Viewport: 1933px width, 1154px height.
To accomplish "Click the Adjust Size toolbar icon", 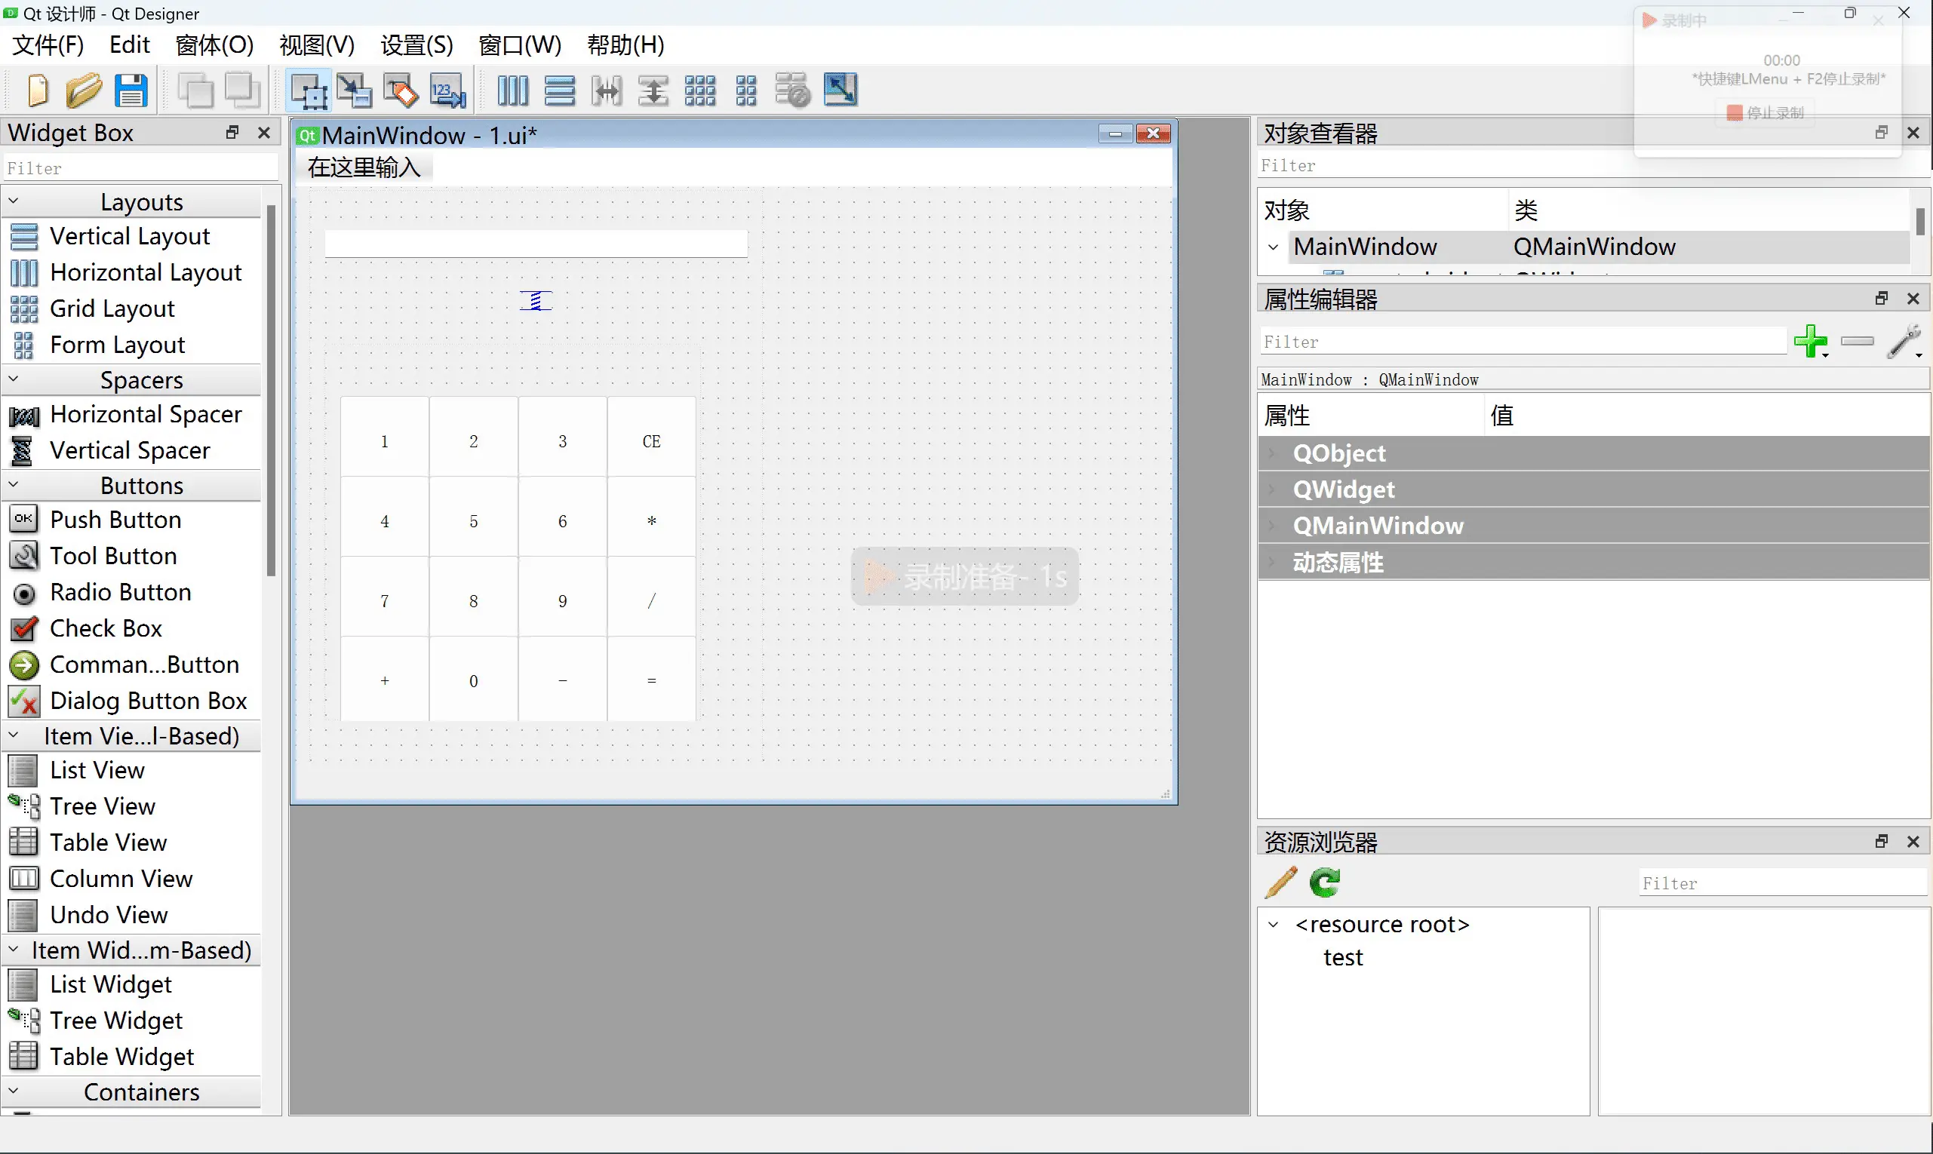I will point(840,91).
